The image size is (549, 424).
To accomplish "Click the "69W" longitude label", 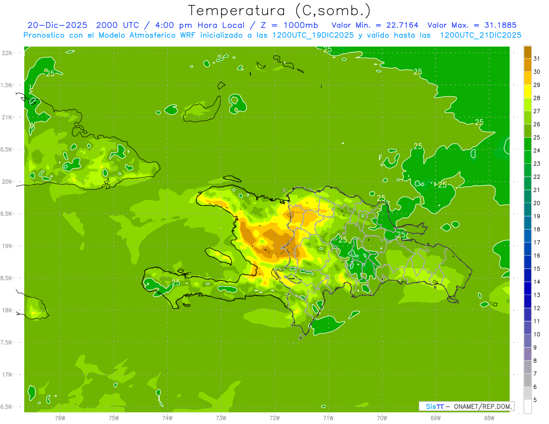I will point(436,418).
